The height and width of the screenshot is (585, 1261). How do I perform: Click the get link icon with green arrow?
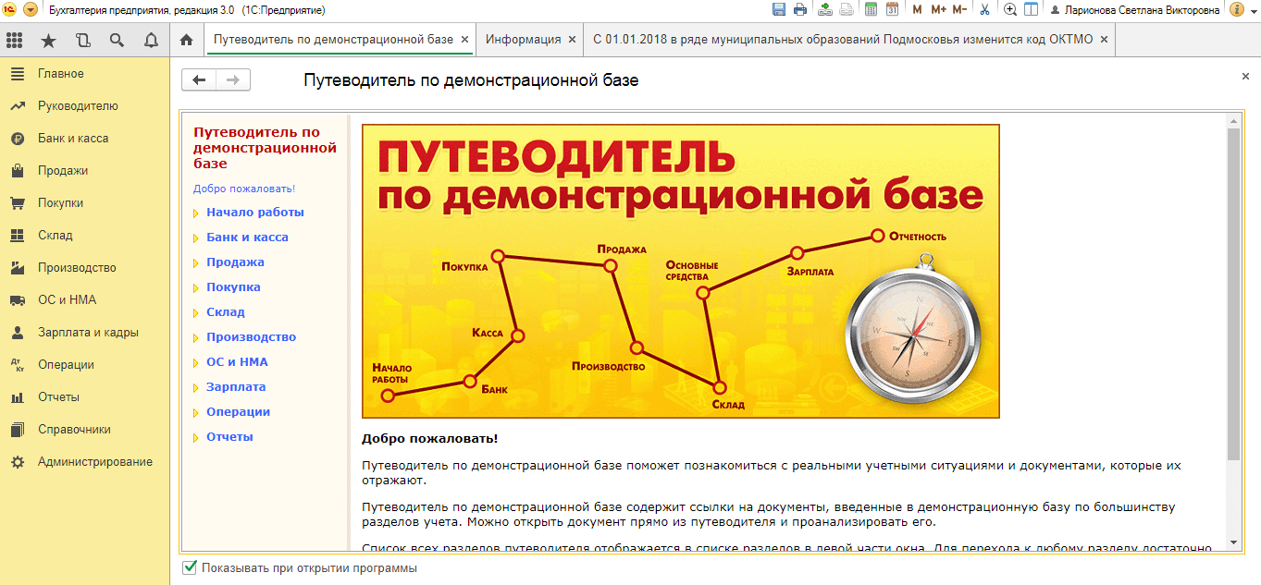823,9
